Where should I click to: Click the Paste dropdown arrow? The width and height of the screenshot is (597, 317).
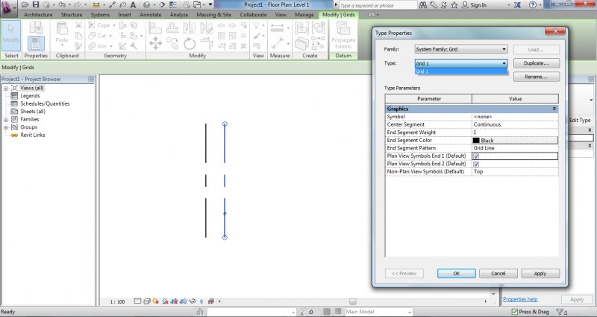62,45
